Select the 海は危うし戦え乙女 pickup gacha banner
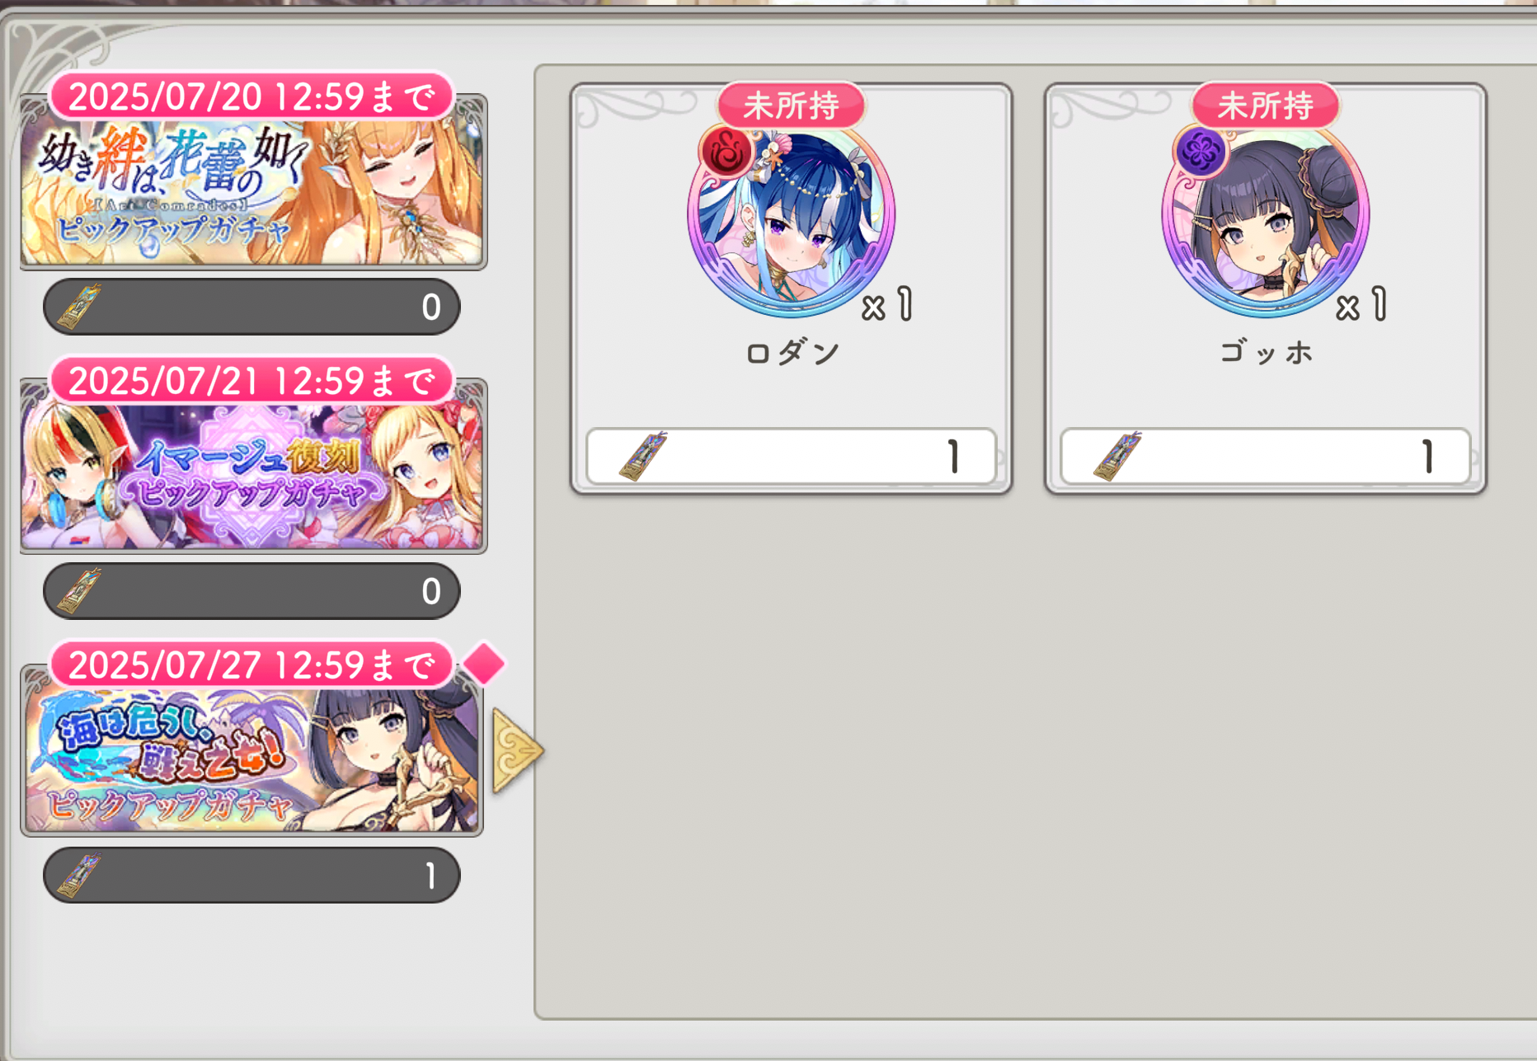The height and width of the screenshot is (1061, 1537). point(251,750)
